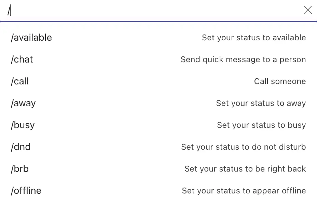Click inside the slash command input field
The height and width of the screenshot is (203, 317).
coord(154,11)
